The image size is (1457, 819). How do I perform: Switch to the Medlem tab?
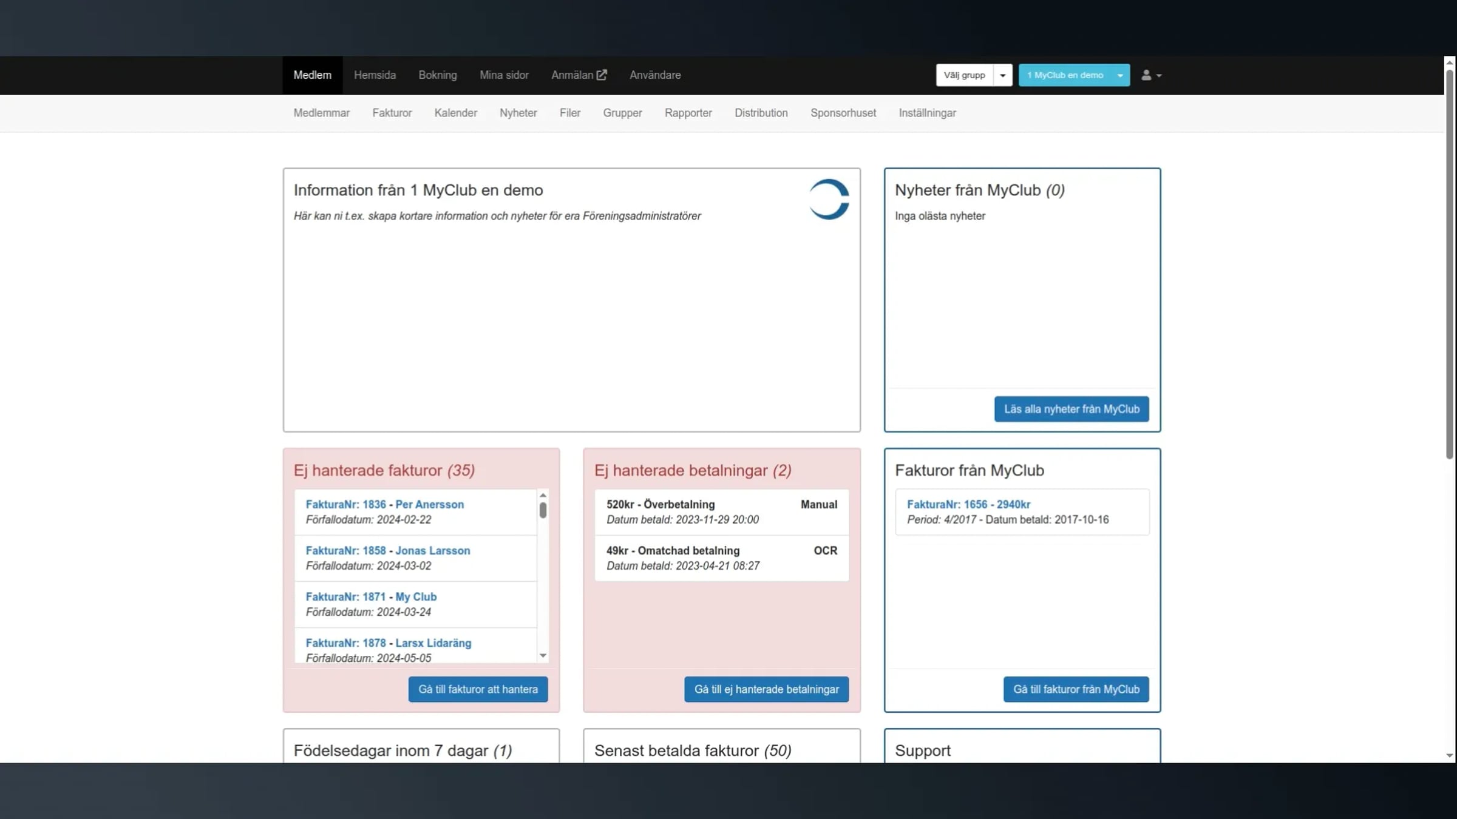click(313, 75)
